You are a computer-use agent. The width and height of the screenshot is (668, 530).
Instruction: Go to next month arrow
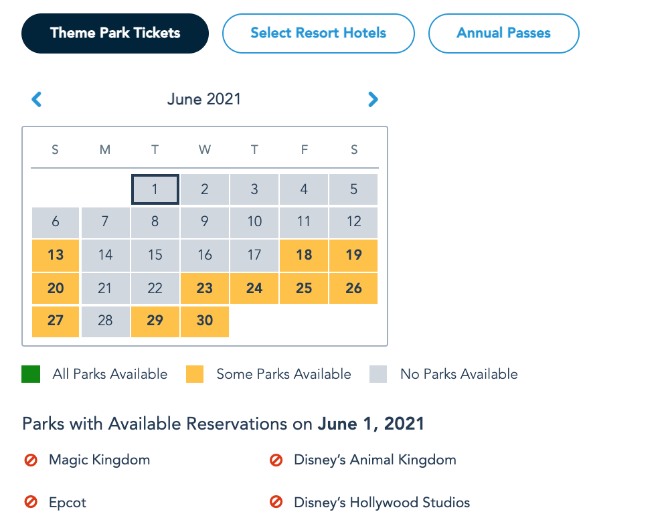coord(373,100)
